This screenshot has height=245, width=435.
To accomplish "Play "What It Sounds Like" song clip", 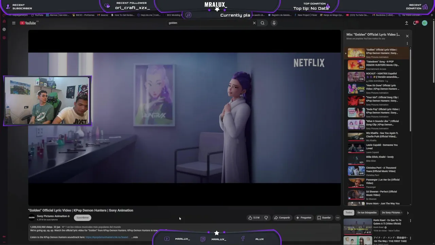I will [377, 124].
